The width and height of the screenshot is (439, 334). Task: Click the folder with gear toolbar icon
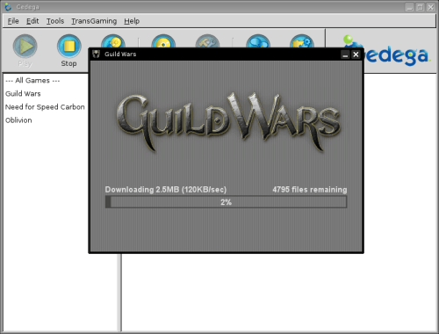[x=302, y=41]
